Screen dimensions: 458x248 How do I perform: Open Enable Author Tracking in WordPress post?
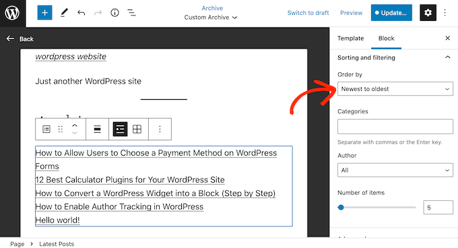119,206
